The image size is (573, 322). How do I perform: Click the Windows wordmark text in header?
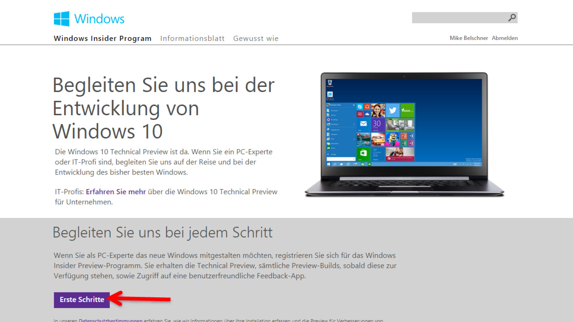click(x=99, y=19)
